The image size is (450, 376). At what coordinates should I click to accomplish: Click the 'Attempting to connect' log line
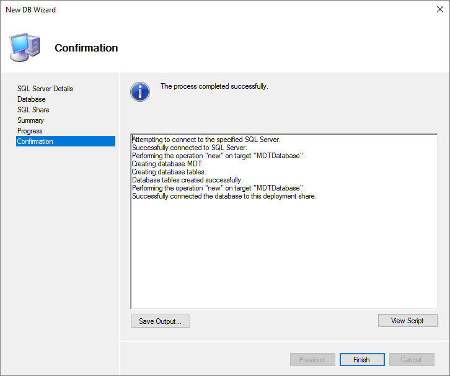pos(206,140)
